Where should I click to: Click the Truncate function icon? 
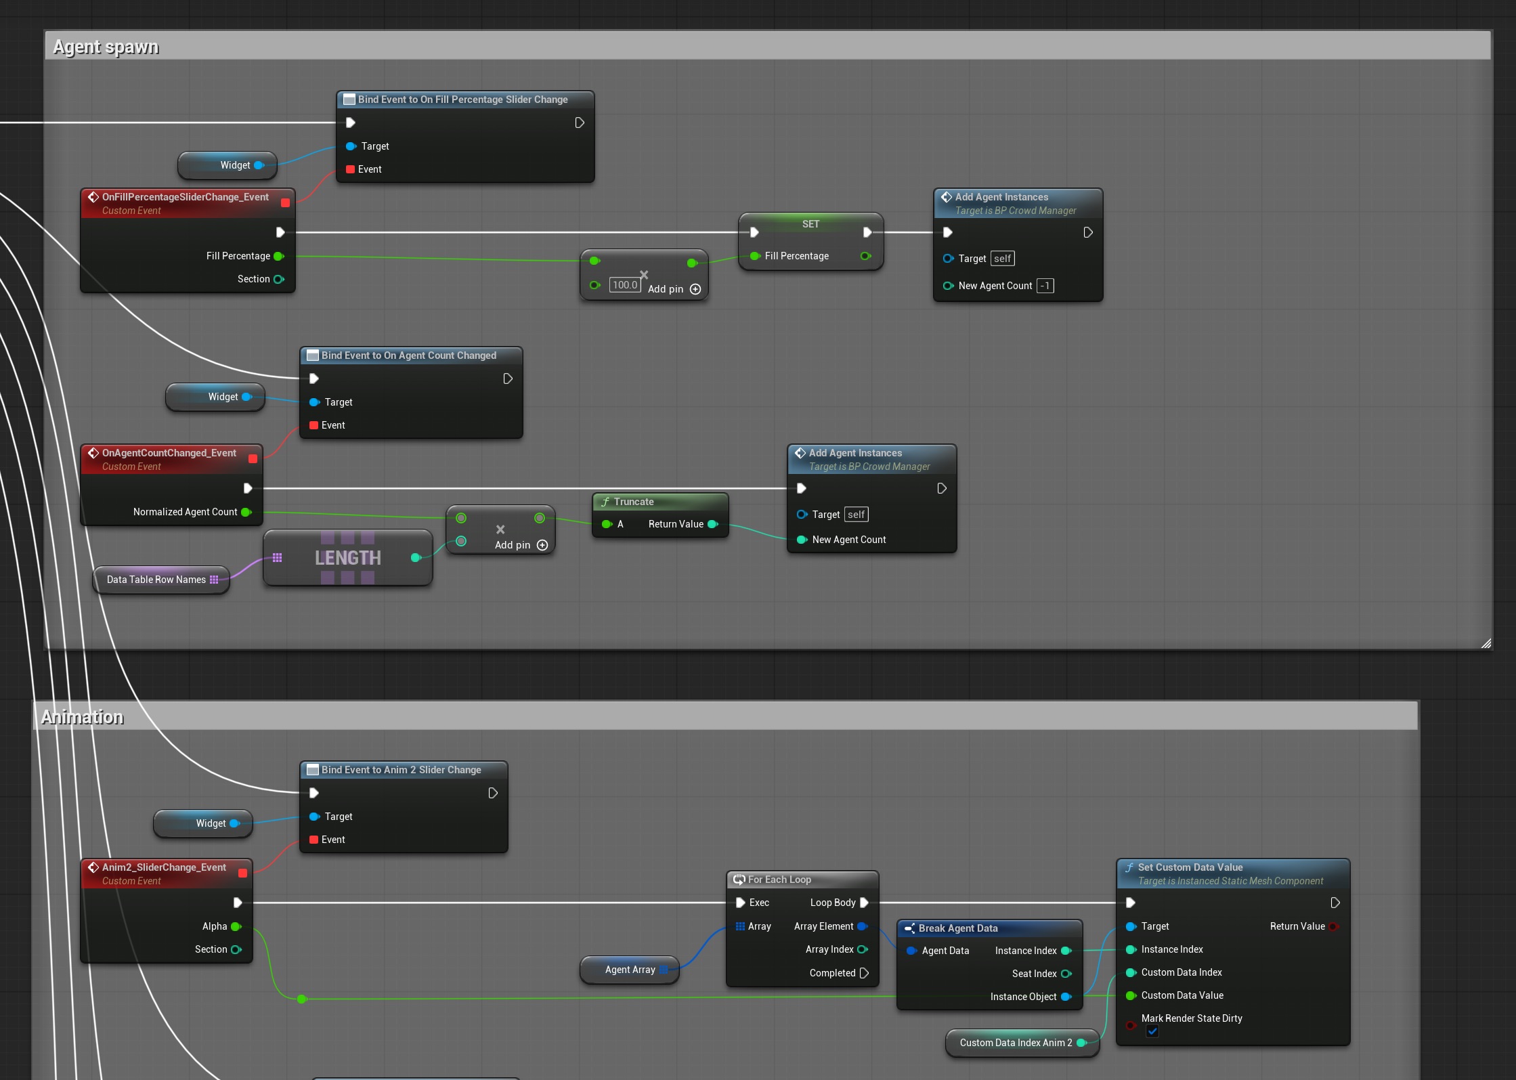point(605,502)
